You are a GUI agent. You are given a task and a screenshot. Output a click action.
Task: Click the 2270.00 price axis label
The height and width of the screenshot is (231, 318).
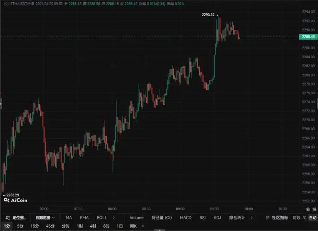308,120
